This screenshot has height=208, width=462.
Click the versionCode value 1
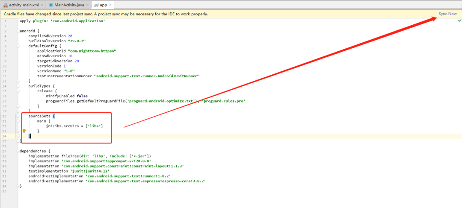[65, 66]
